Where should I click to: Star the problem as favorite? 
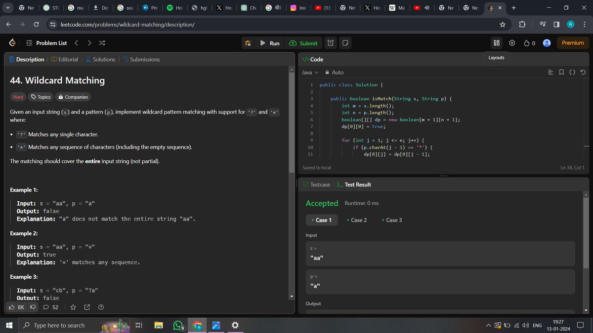tap(73, 307)
